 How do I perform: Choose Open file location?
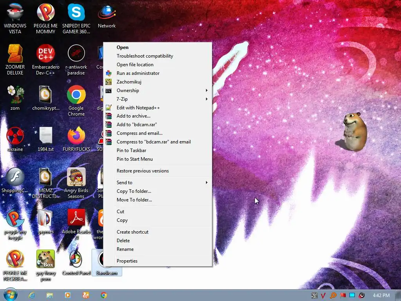click(157, 65)
